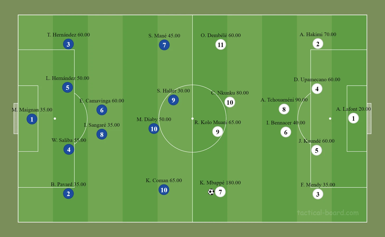Click white number 11 O. Dembélé marker
The width and height of the screenshot is (385, 237).
[220, 45]
